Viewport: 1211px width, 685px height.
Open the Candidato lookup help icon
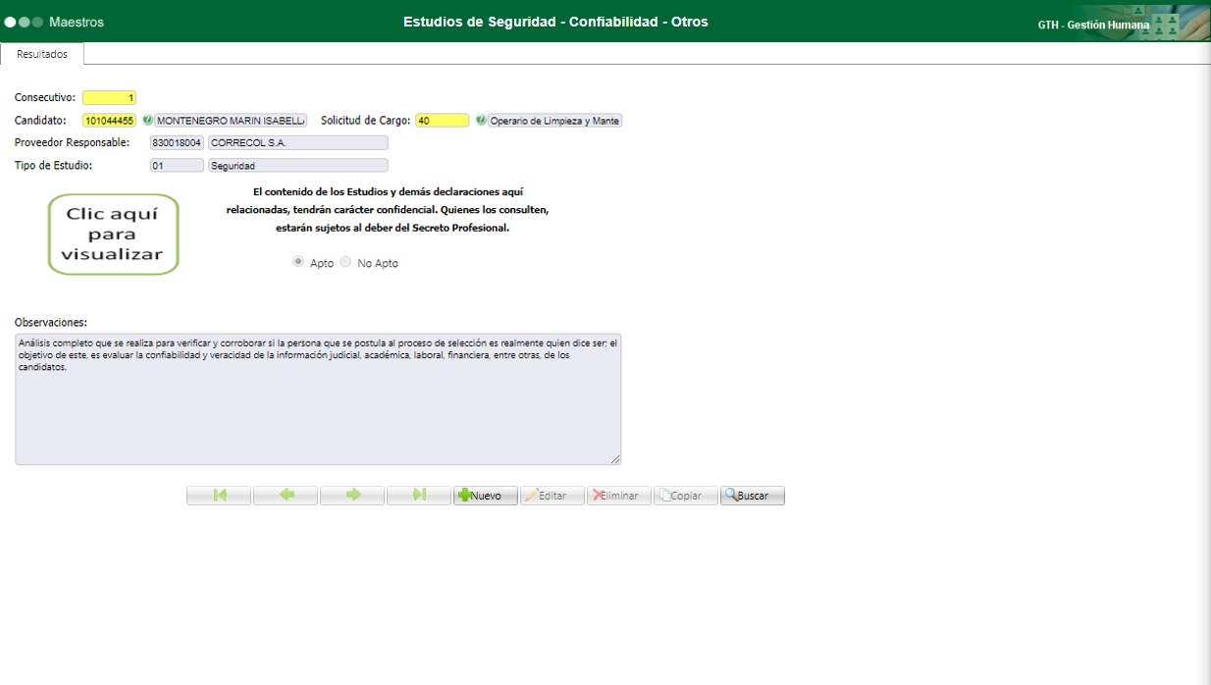pyautogui.click(x=147, y=120)
